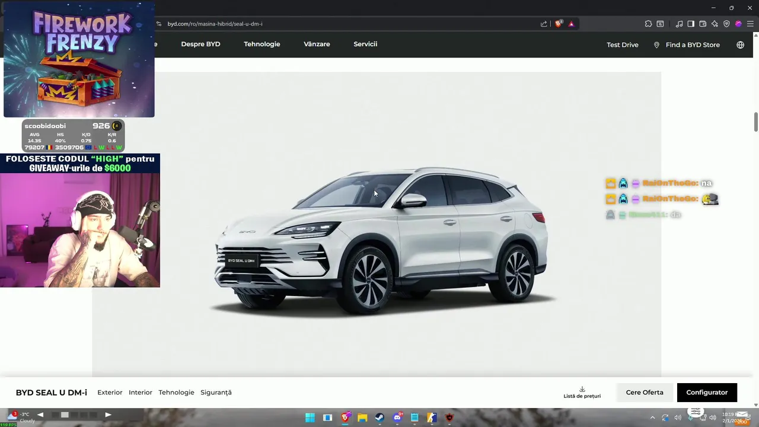
Task: Open Discord from taskbar
Action: tap(397, 418)
